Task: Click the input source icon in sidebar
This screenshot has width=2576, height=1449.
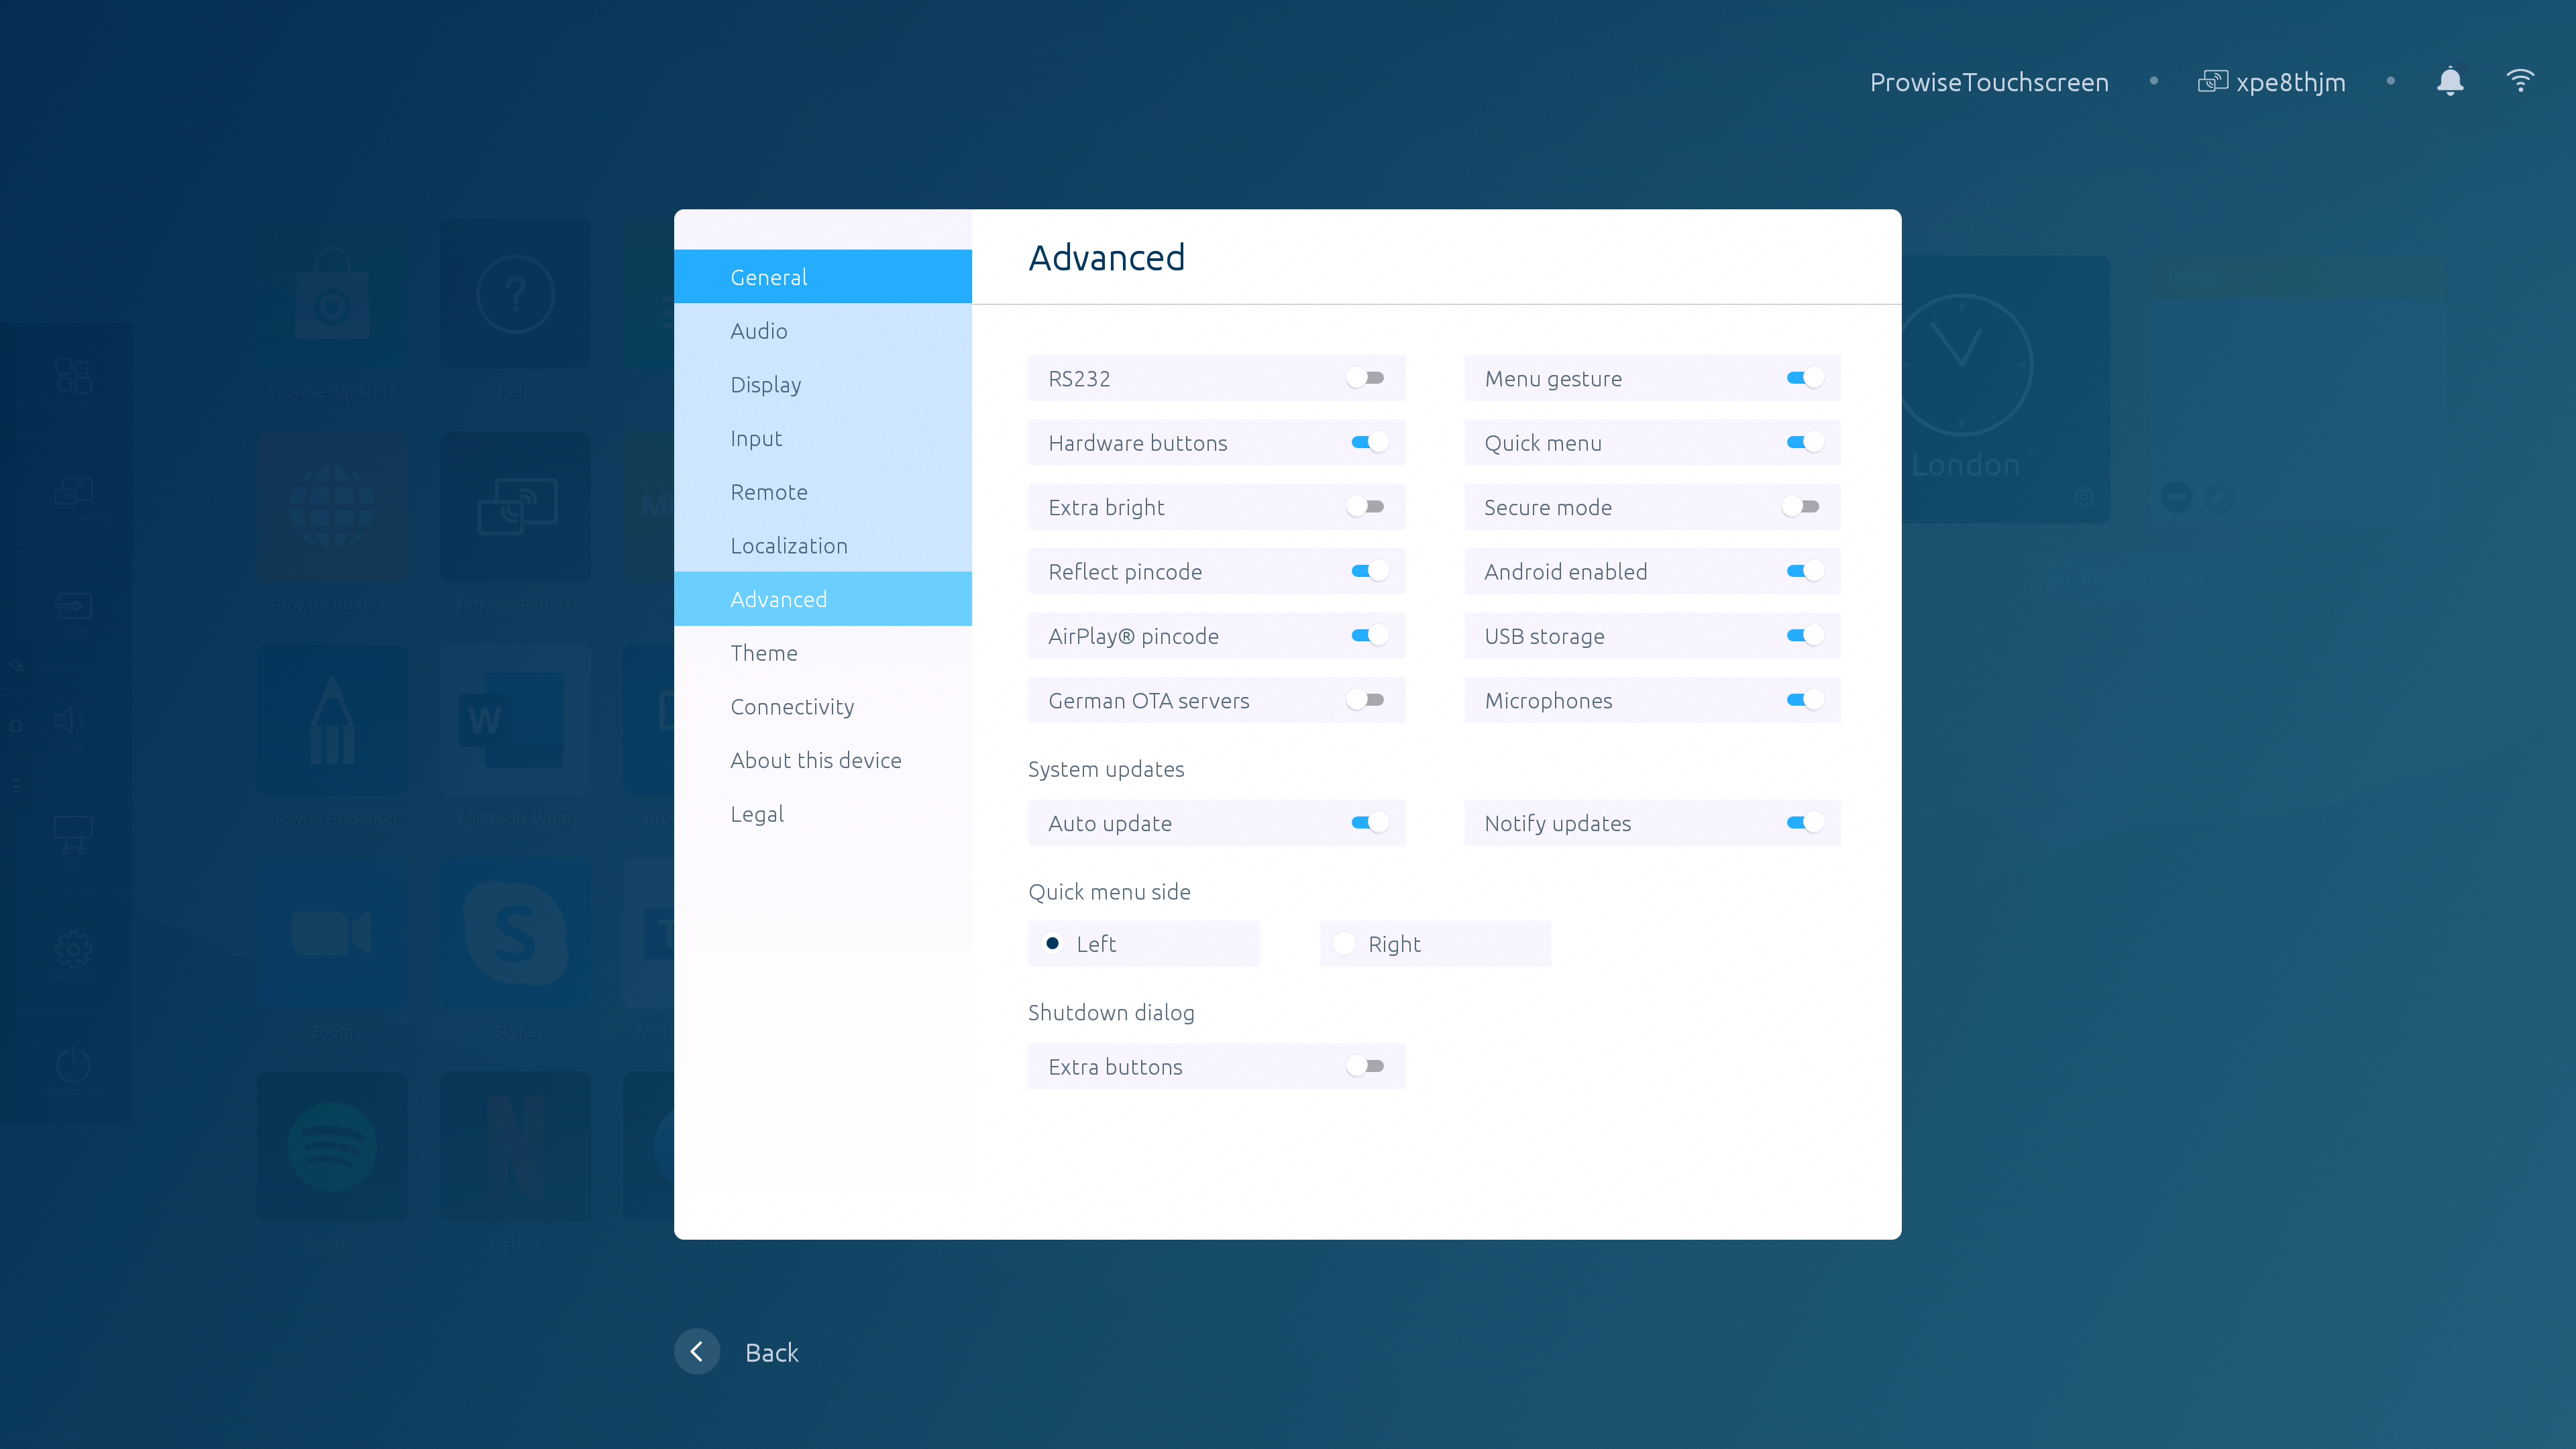Action: (x=73, y=606)
